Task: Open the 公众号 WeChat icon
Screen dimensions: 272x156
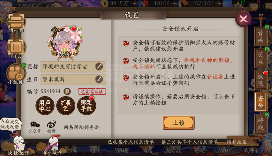Action: point(35,127)
